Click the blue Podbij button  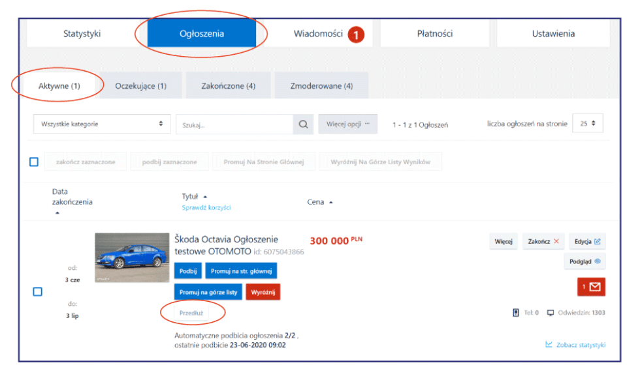(188, 271)
